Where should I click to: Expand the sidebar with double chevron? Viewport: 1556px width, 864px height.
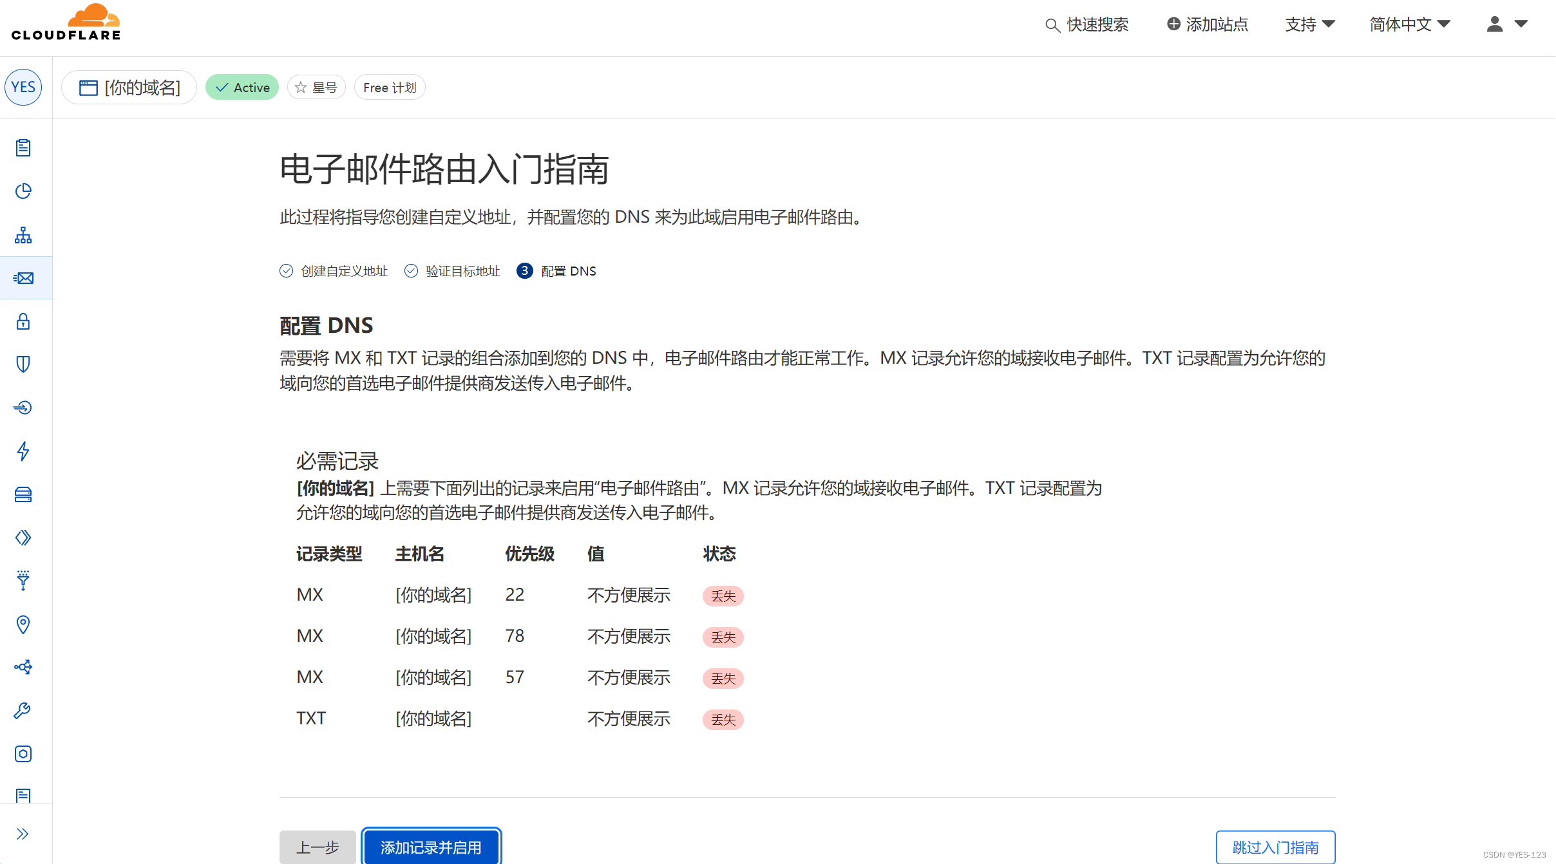pos(23,834)
